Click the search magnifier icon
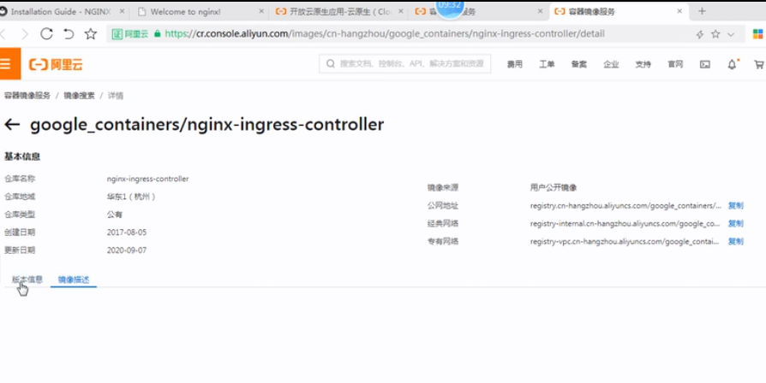 pos(331,64)
